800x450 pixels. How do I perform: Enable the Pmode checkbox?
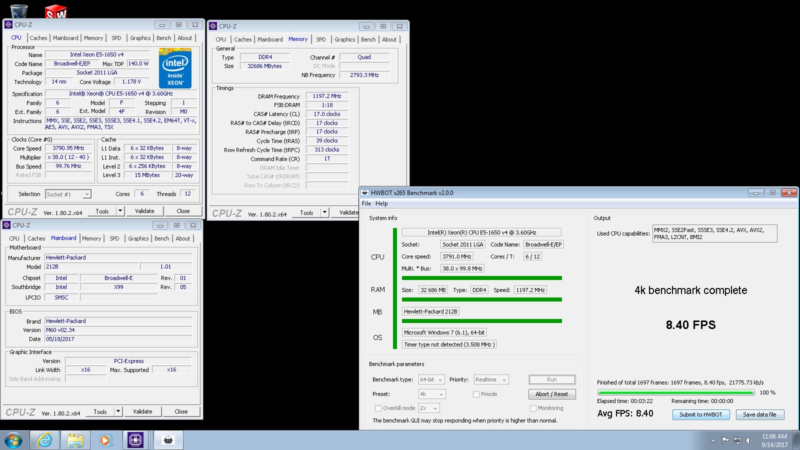pyautogui.click(x=476, y=394)
